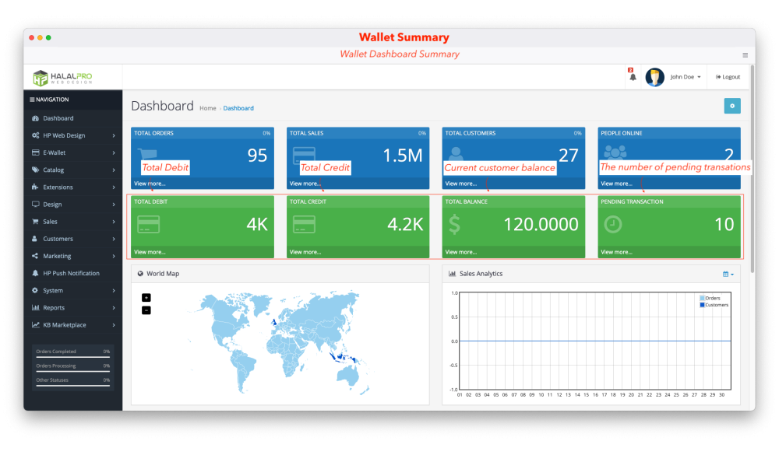Open the John Doe user dropdown

[x=686, y=77]
